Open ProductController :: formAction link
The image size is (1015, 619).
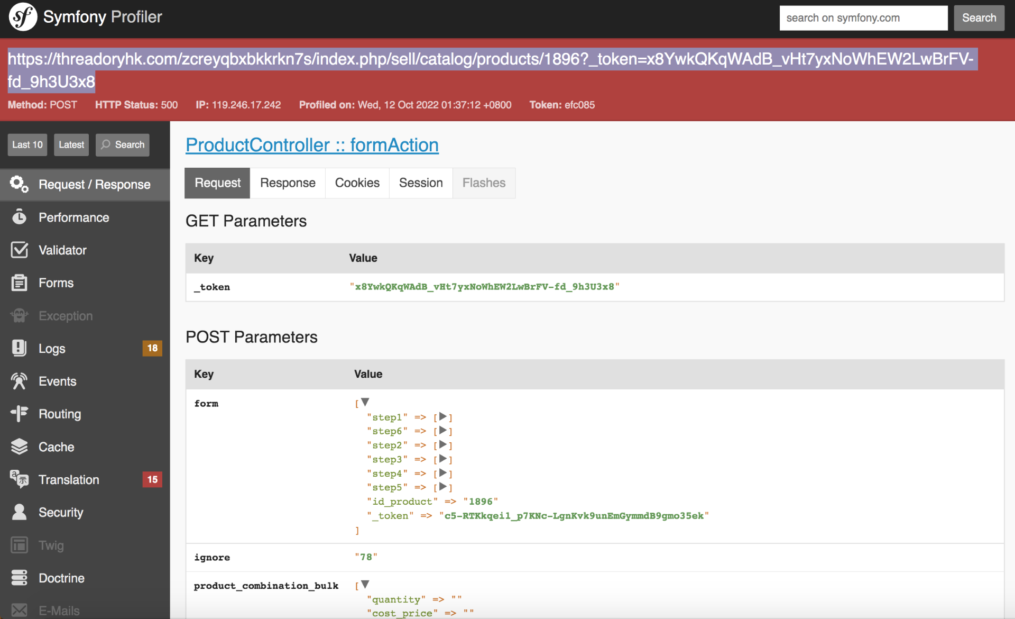(312, 145)
